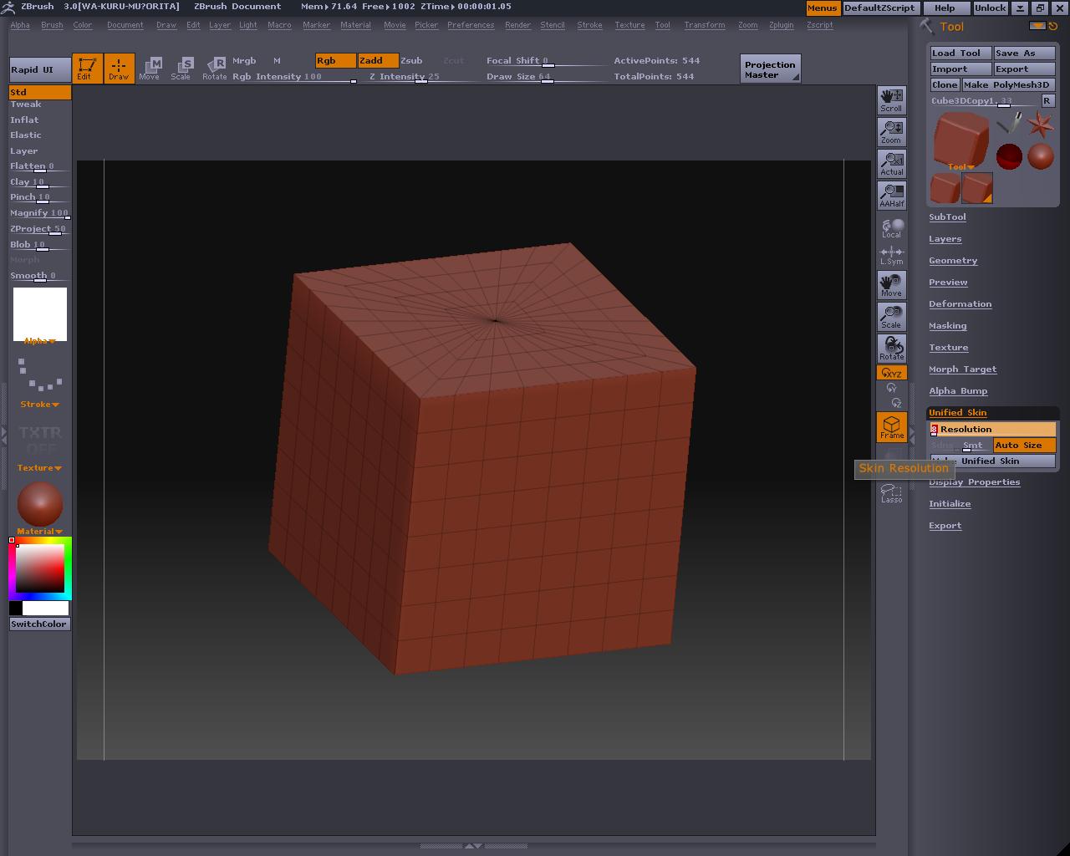Toggle the Menus button
The image size is (1070, 856).
822,8
